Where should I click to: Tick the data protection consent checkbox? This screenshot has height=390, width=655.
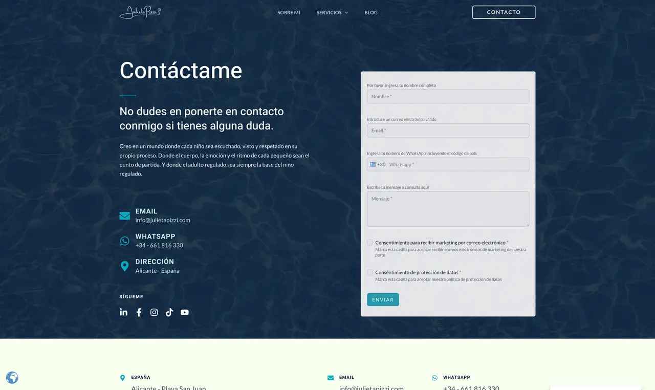point(370,272)
